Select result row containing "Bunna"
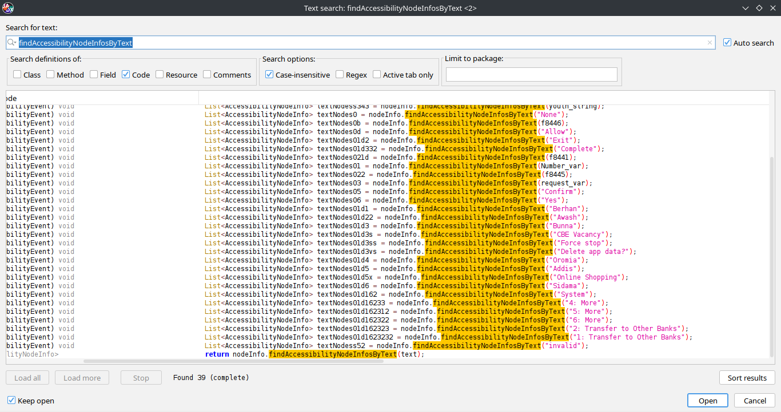This screenshot has height=412, width=781. (x=388, y=225)
